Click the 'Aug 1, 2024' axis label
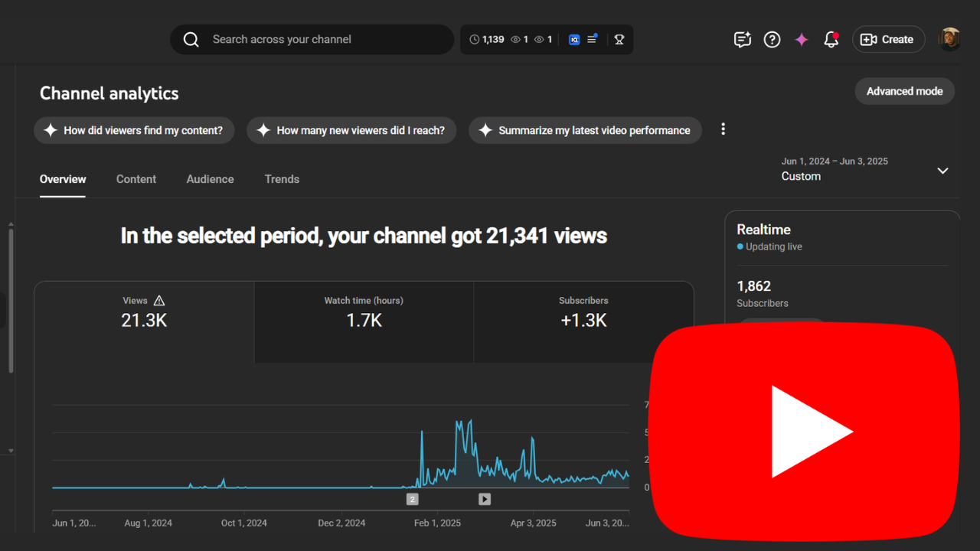Image resolution: width=980 pixels, height=551 pixels. pos(148,523)
